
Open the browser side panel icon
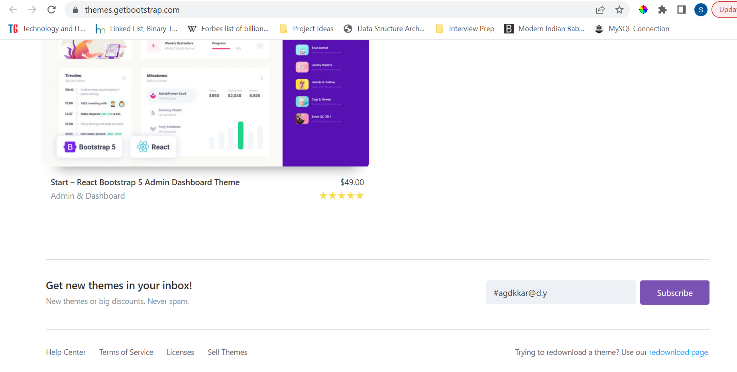point(681,10)
